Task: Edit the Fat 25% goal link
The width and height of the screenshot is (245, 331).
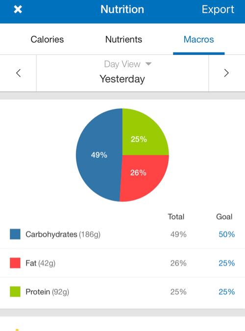Action: [x=227, y=263]
